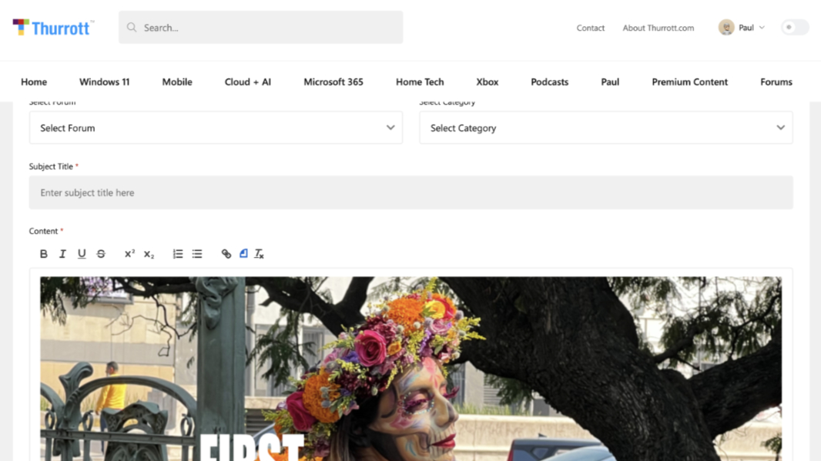Apply italic formatting in editor toolbar
This screenshot has width=821, height=461.
pyautogui.click(x=62, y=254)
